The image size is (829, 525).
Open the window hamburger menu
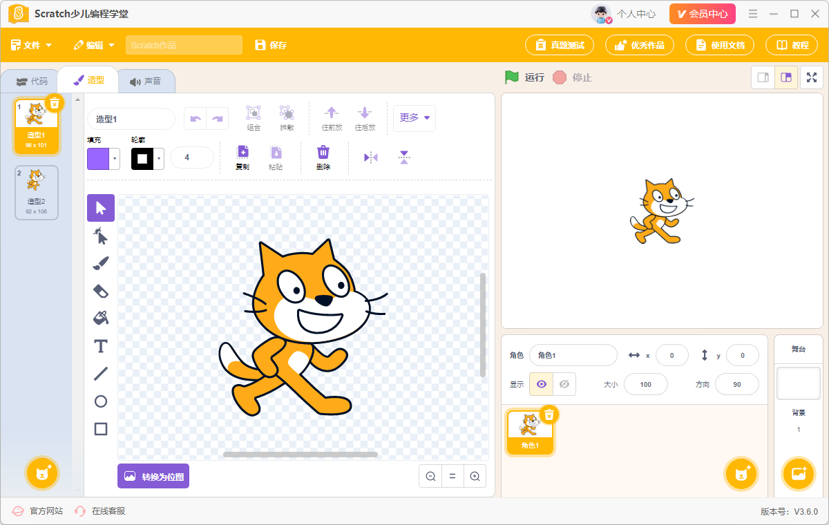pos(753,14)
